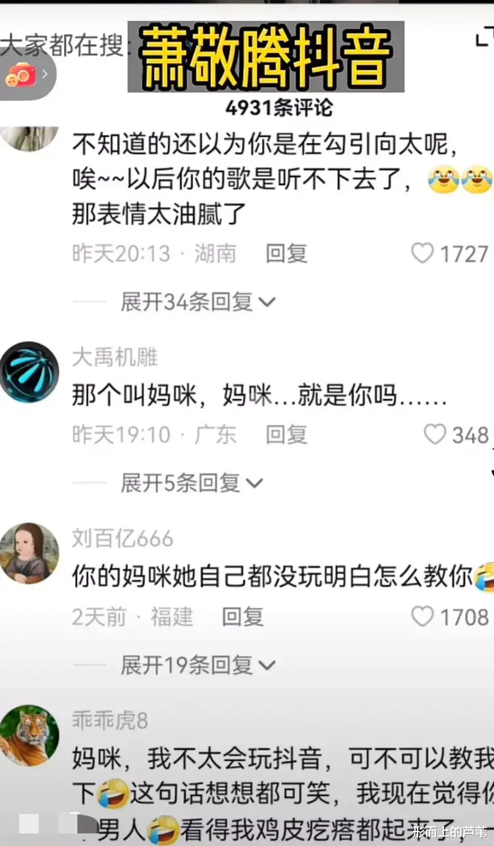The width and height of the screenshot is (494, 846).
Task: Expand the 19 replies thread
Action: (x=198, y=665)
